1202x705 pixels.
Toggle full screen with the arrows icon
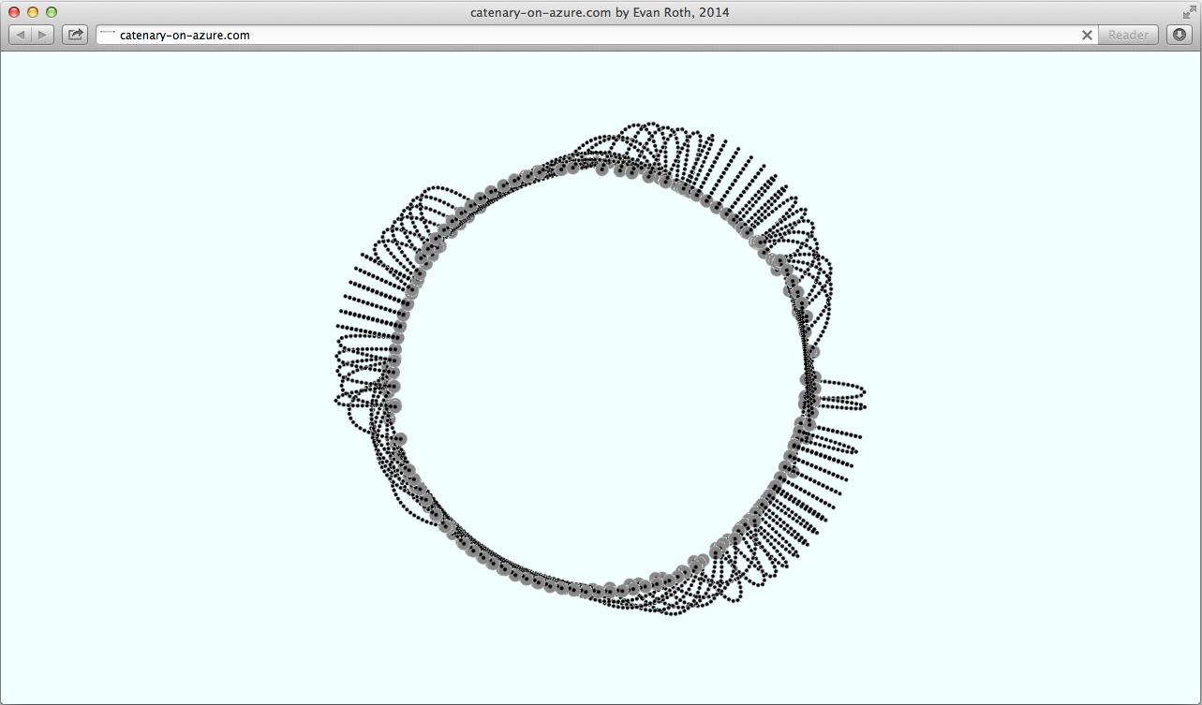[x=1188, y=12]
